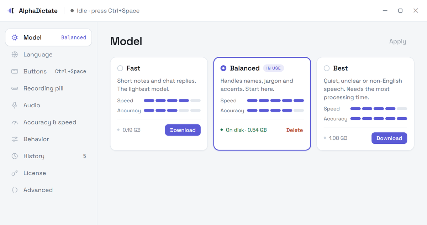
Task: Go to the Recording pill section
Action: [x=48, y=88]
